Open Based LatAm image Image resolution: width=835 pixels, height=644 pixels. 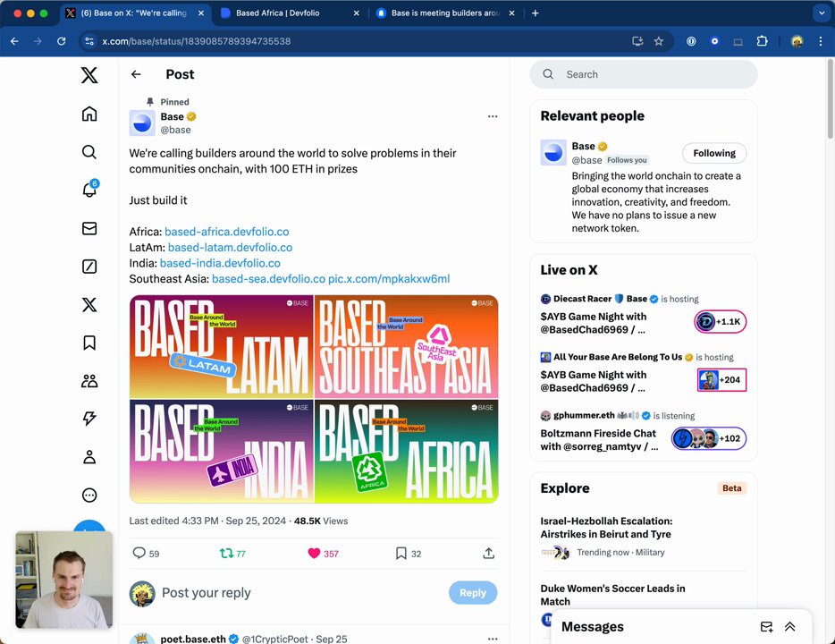[x=222, y=346]
